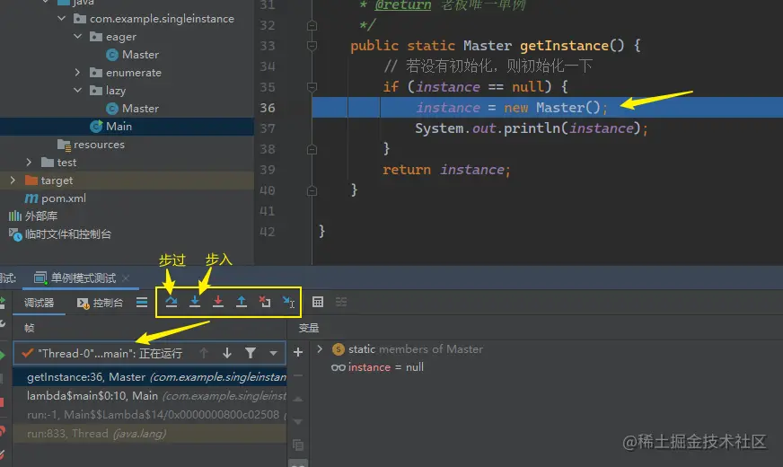Viewport: 783px width, 467px height.
Task: Select the 外部库 node
Action: point(41,216)
